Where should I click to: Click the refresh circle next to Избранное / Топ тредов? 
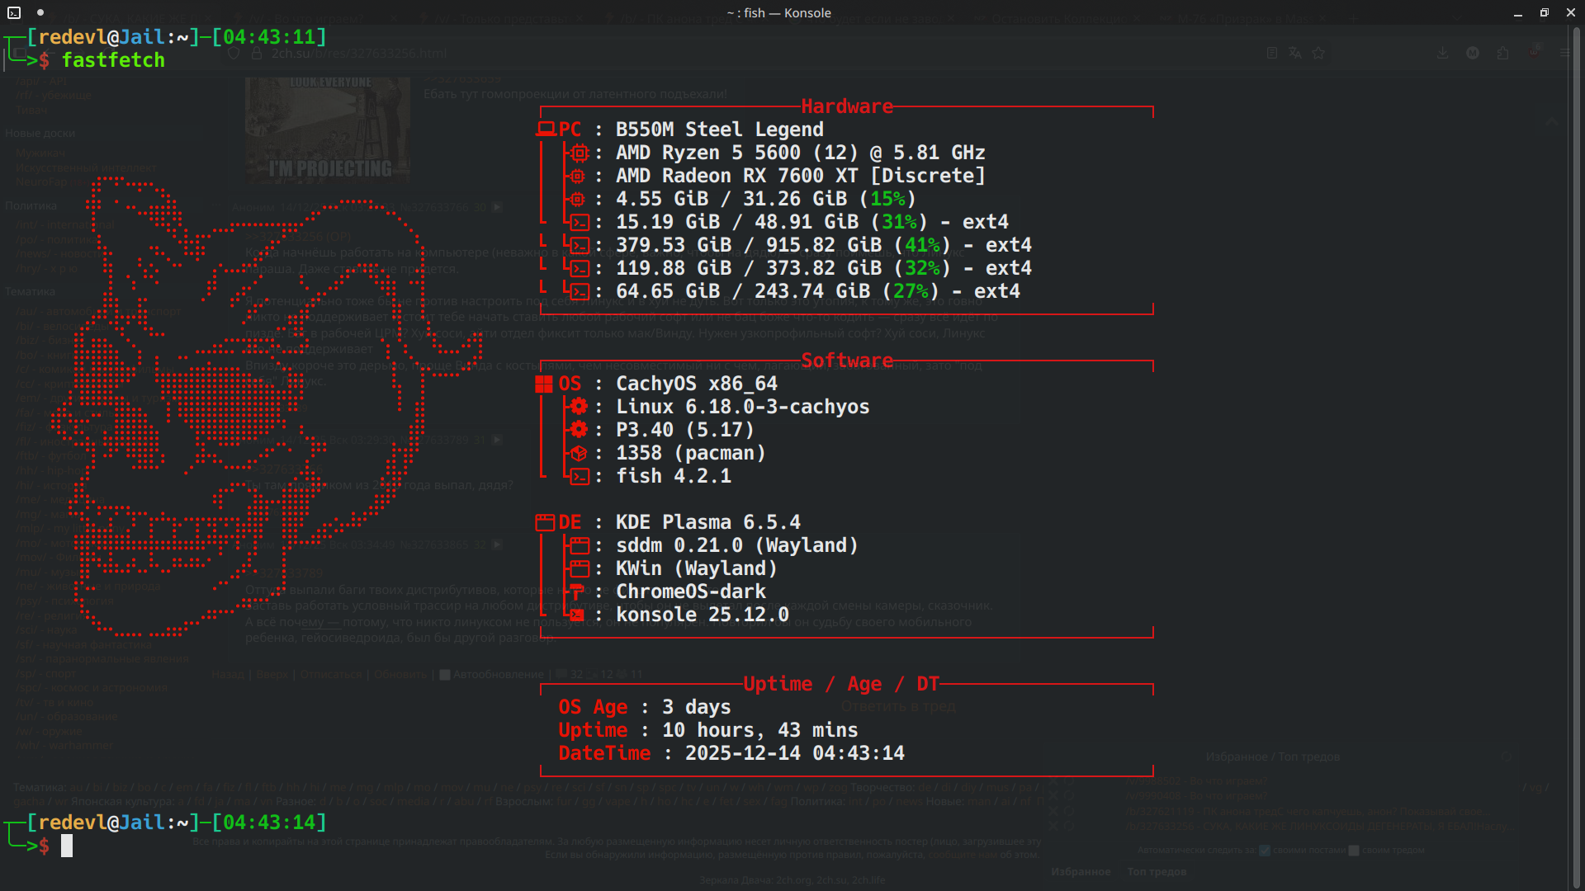[1507, 757]
